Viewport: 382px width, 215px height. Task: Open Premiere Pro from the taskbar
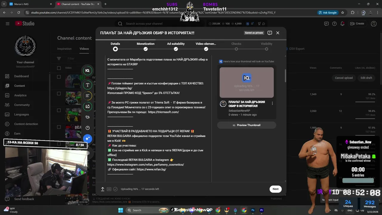click(x=262, y=210)
